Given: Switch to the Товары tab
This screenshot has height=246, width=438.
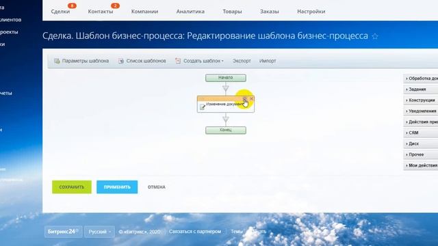Looking at the screenshot, I should pyautogui.click(x=232, y=12).
